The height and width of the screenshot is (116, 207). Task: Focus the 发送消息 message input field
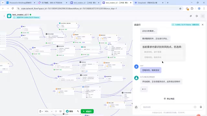click(168, 107)
